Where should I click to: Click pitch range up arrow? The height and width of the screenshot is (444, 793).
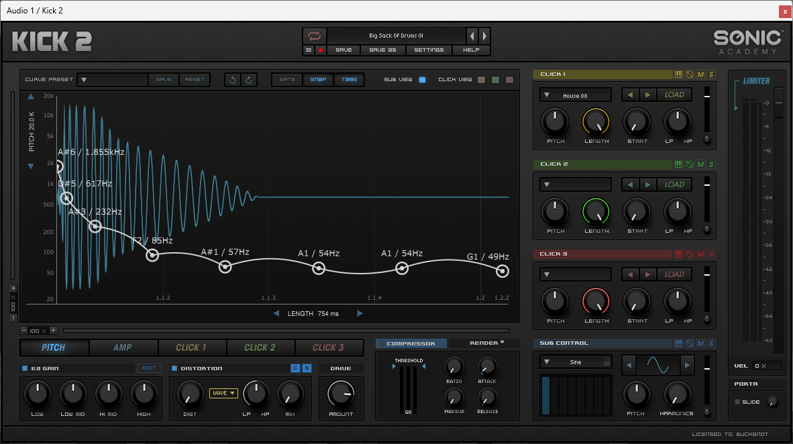pyautogui.click(x=31, y=96)
